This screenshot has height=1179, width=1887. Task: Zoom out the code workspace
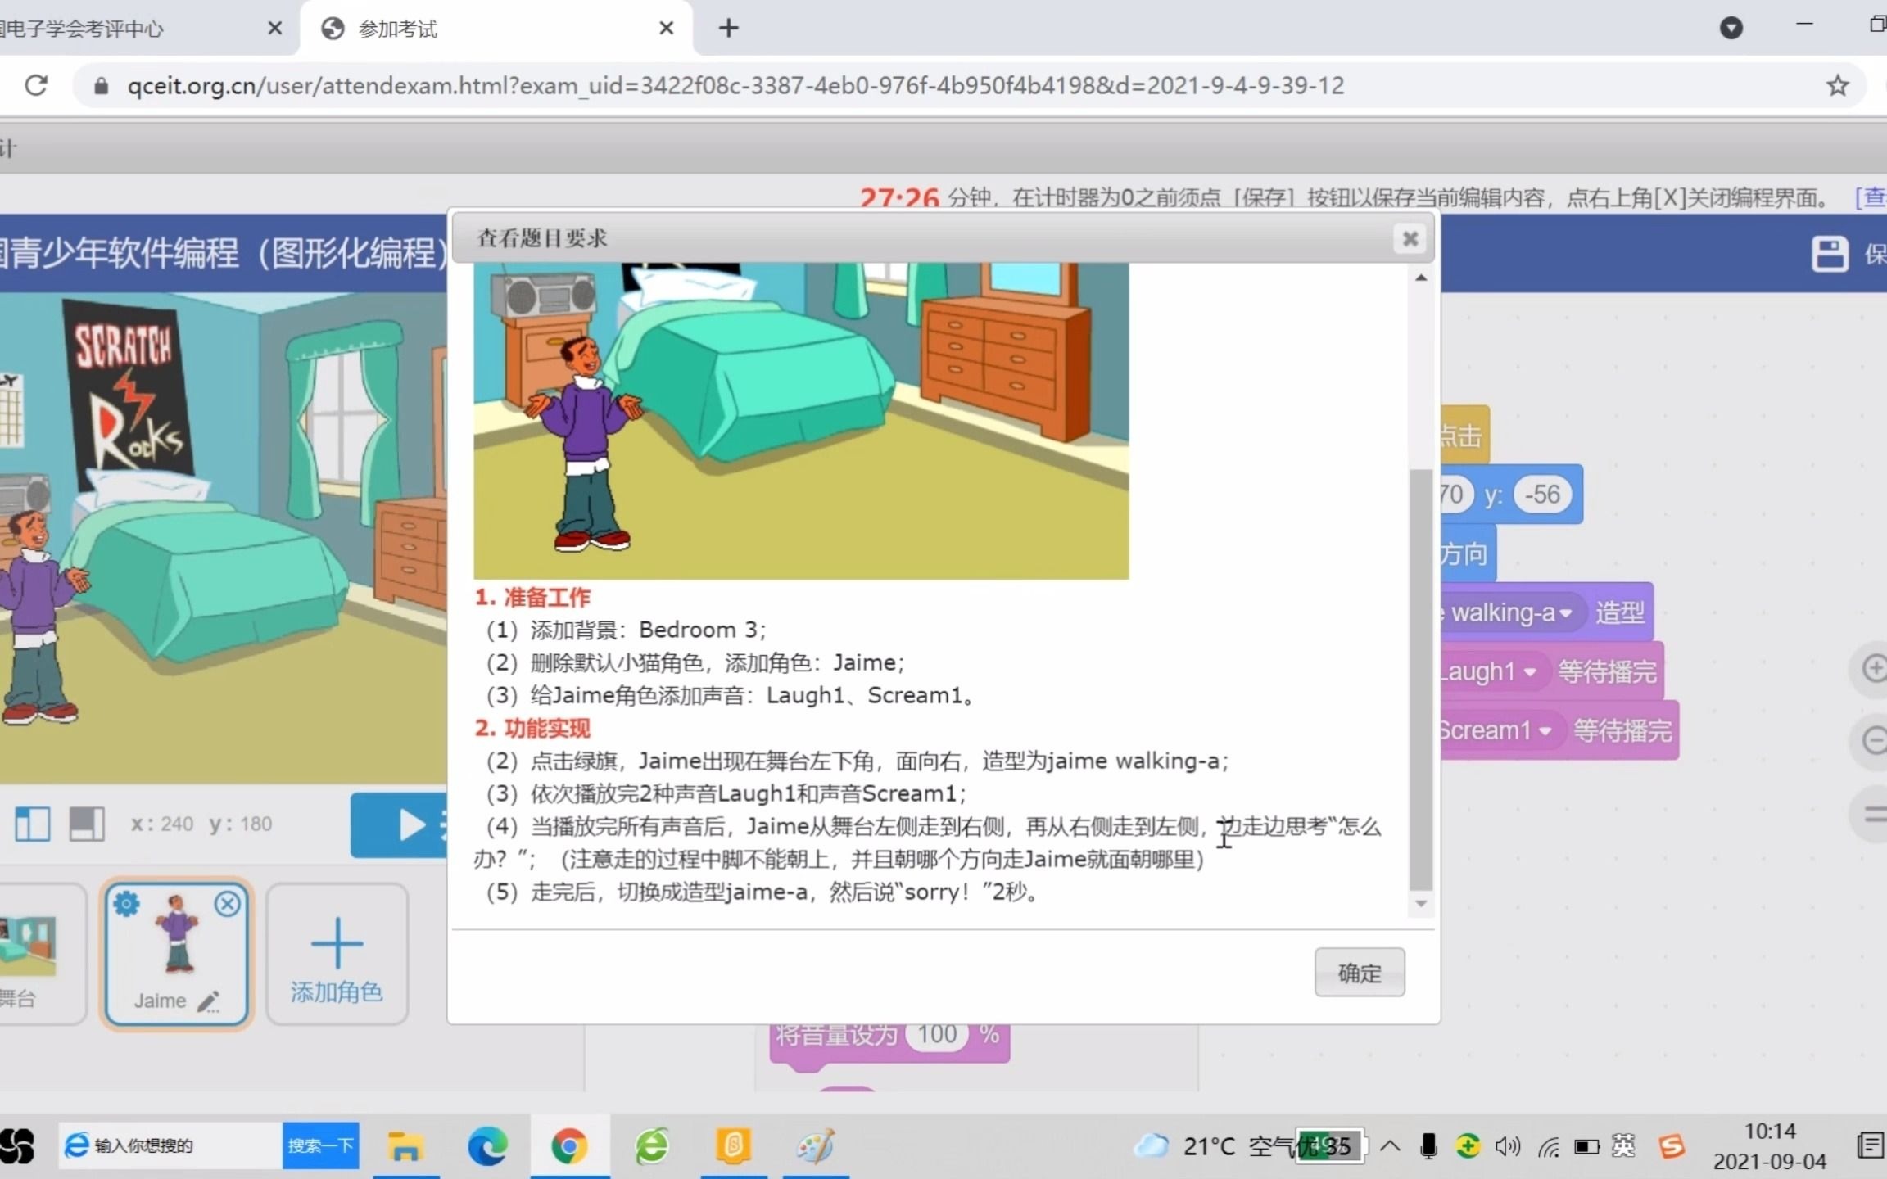[x=1874, y=741]
